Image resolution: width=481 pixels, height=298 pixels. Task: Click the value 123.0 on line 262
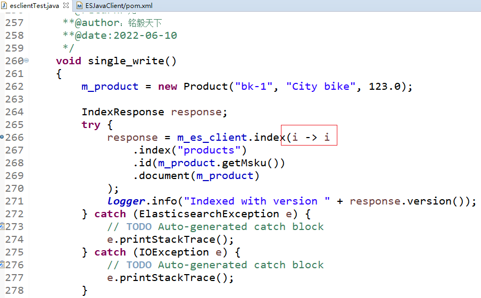[385, 87]
